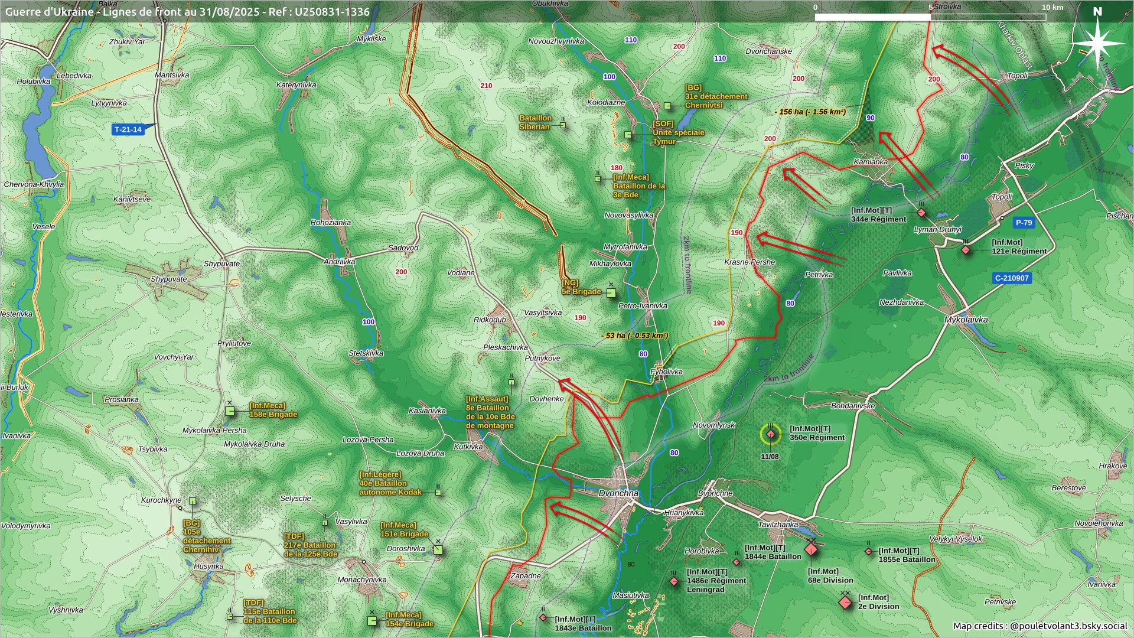Click the 158e Brigade unit square
The height and width of the screenshot is (638, 1134).
[230, 411]
